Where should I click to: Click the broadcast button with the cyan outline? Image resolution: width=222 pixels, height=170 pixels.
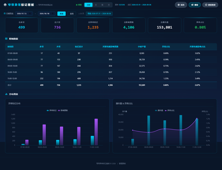[x=194, y=5]
